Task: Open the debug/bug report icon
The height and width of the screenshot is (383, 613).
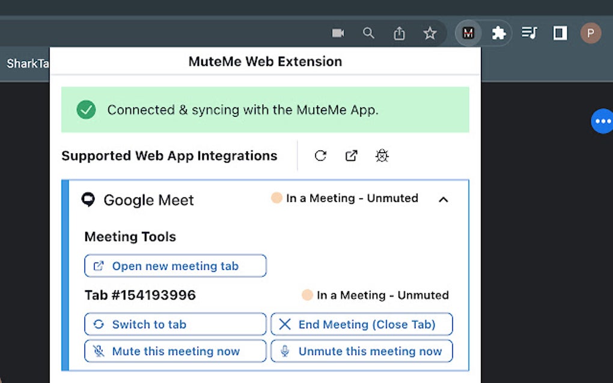Action: coord(382,156)
